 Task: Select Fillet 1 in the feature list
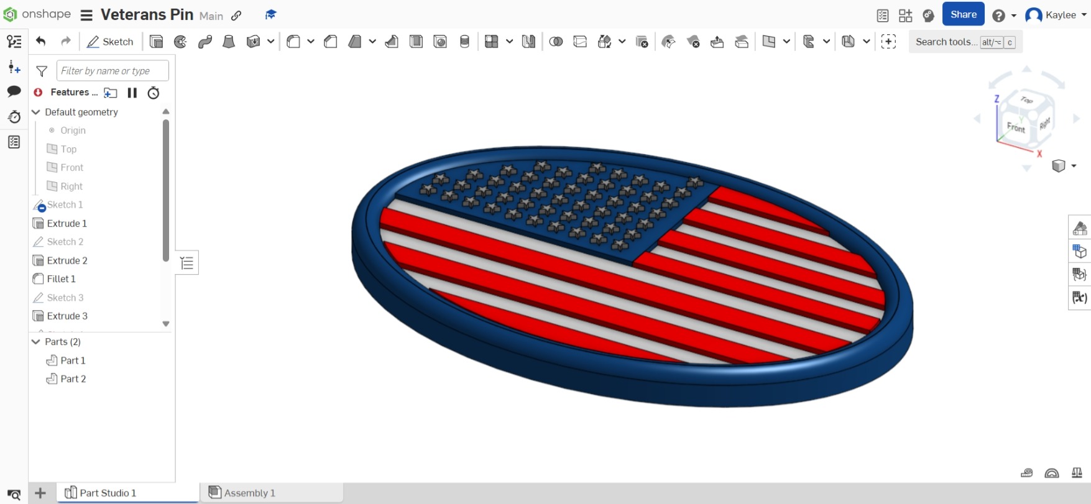pyautogui.click(x=61, y=279)
